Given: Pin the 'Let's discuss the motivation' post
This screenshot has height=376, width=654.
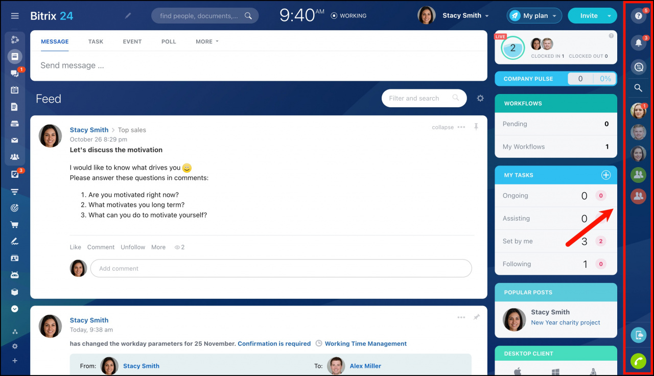Looking at the screenshot, I should click(476, 127).
